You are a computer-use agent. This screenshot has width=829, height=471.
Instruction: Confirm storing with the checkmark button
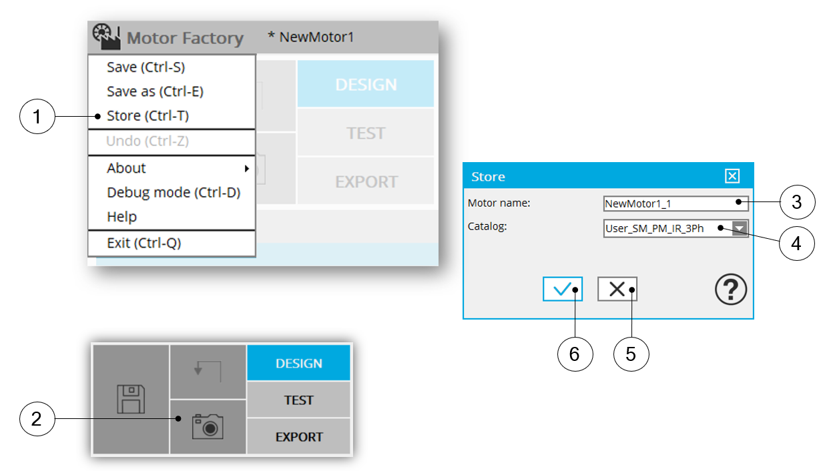pyautogui.click(x=562, y=289)
